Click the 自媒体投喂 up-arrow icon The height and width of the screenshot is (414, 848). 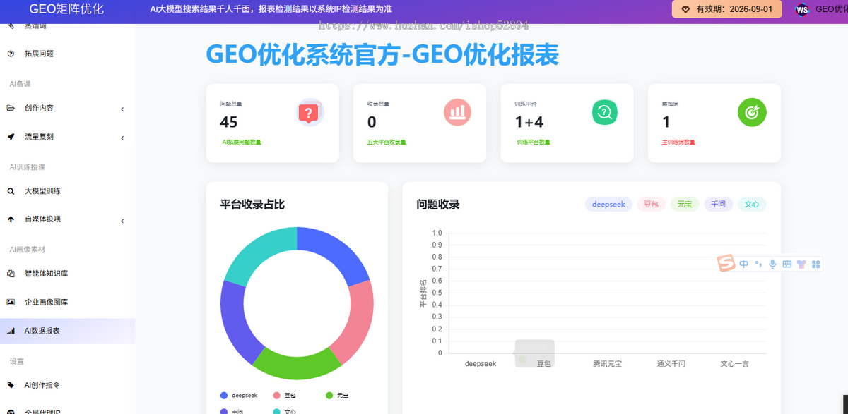point(11,219)
